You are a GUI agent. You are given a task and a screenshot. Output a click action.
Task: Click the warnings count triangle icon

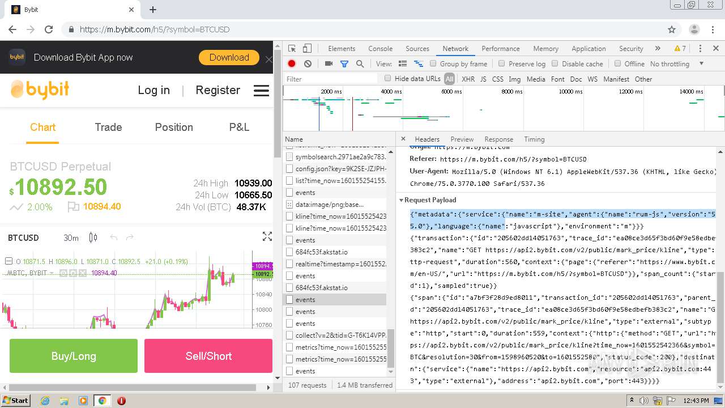pos(680,49)
